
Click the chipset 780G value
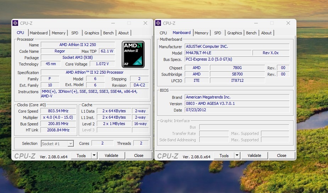238,68
